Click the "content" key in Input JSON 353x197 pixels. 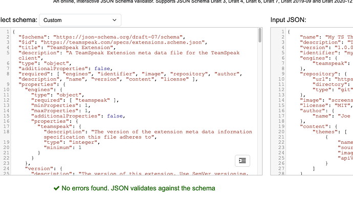tap(314, 126)
